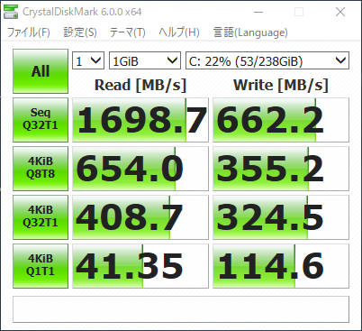Close the CrystalDiskMark window

click(340, 12)
